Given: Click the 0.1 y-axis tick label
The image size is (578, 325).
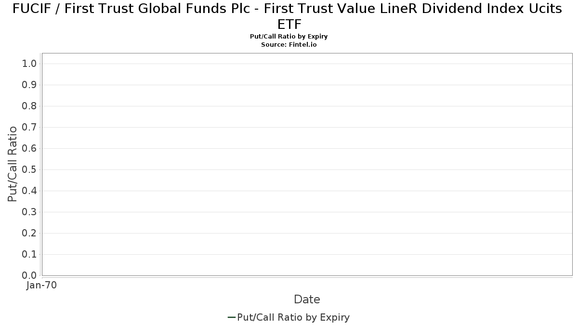Looking at the screenshot, I should coord(29,254).
